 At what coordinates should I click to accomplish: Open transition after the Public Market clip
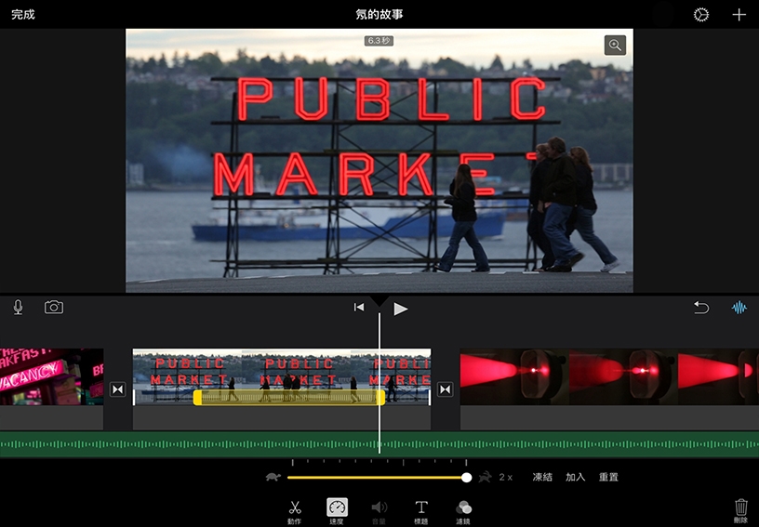tap(445, 389)
